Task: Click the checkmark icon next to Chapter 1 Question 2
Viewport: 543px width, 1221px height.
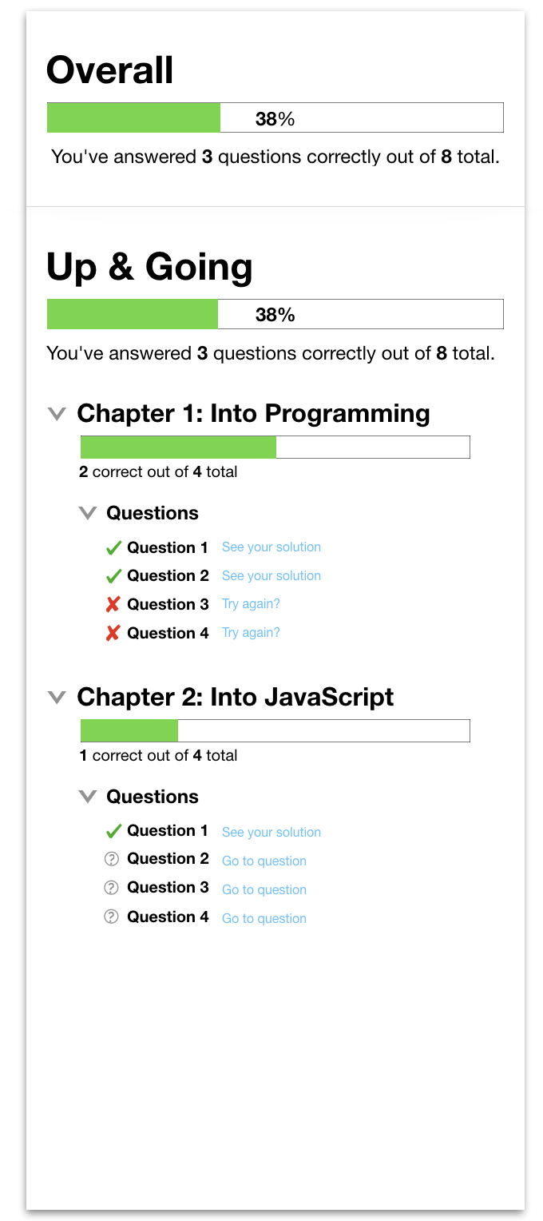Action: pyautogui.click(x=113, y=575)
